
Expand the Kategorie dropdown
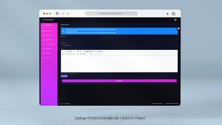pyautogui.click(x=119, y=45)
